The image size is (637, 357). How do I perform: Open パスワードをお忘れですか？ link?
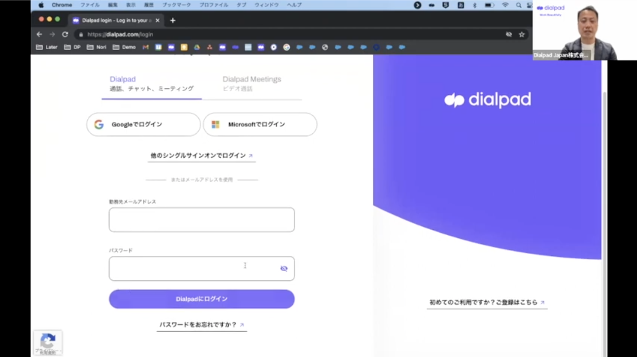pyautogui.click(x=202, y=325)
